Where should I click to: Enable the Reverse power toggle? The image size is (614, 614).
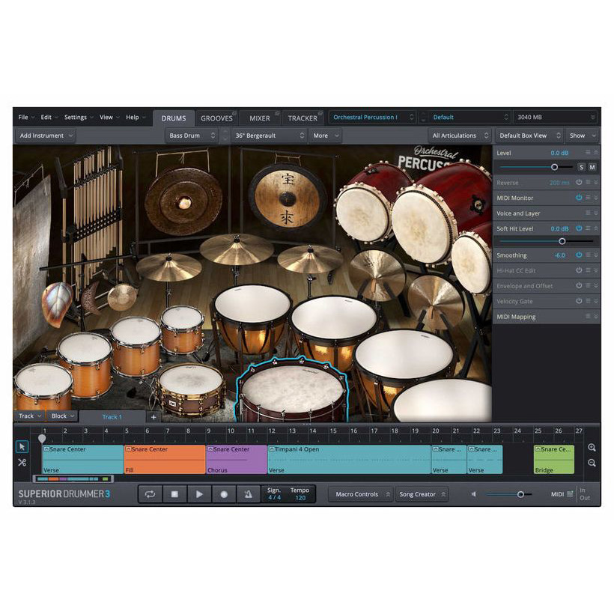579,183
